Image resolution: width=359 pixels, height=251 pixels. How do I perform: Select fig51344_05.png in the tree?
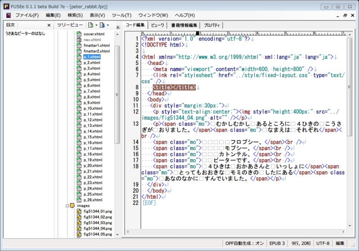point(98,234)
